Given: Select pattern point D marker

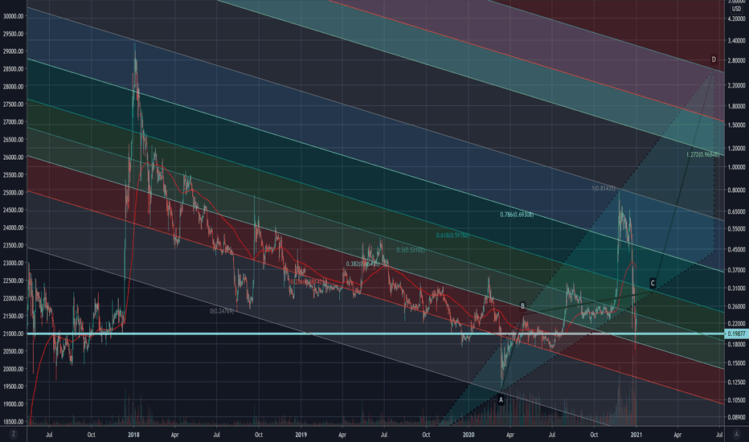Looking at the screenshot, I should pyautogui.click(x=714, y=59).
